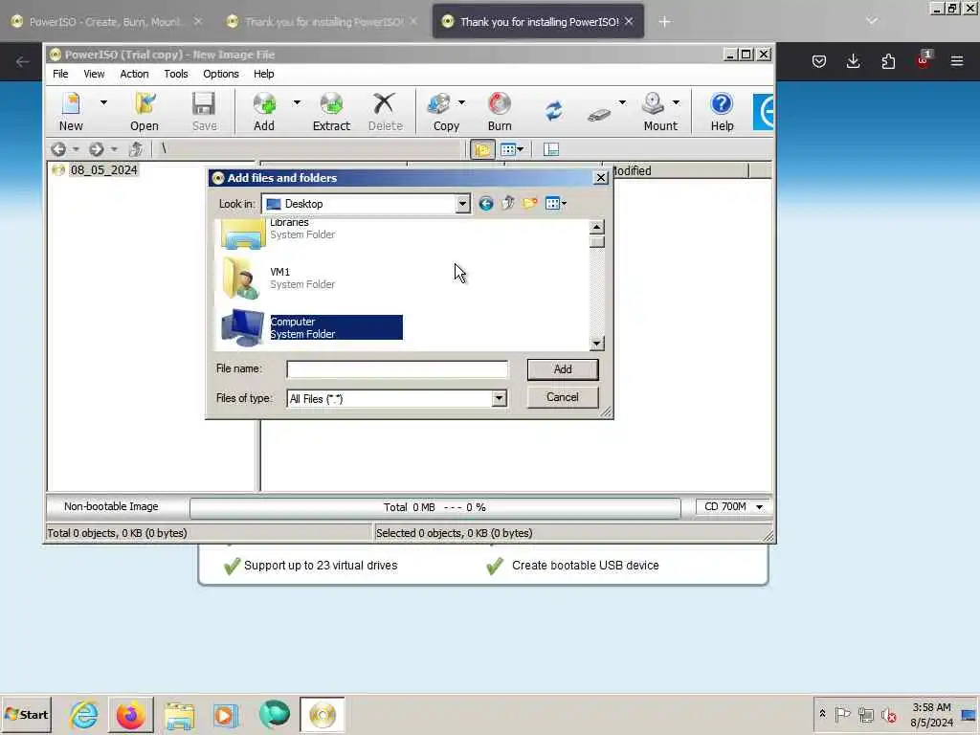This screenshot has width=980, height=735.
Task: Click the dialog's go-back blue arrow icon
Action: pyautogui.click(x=485, y=203)
